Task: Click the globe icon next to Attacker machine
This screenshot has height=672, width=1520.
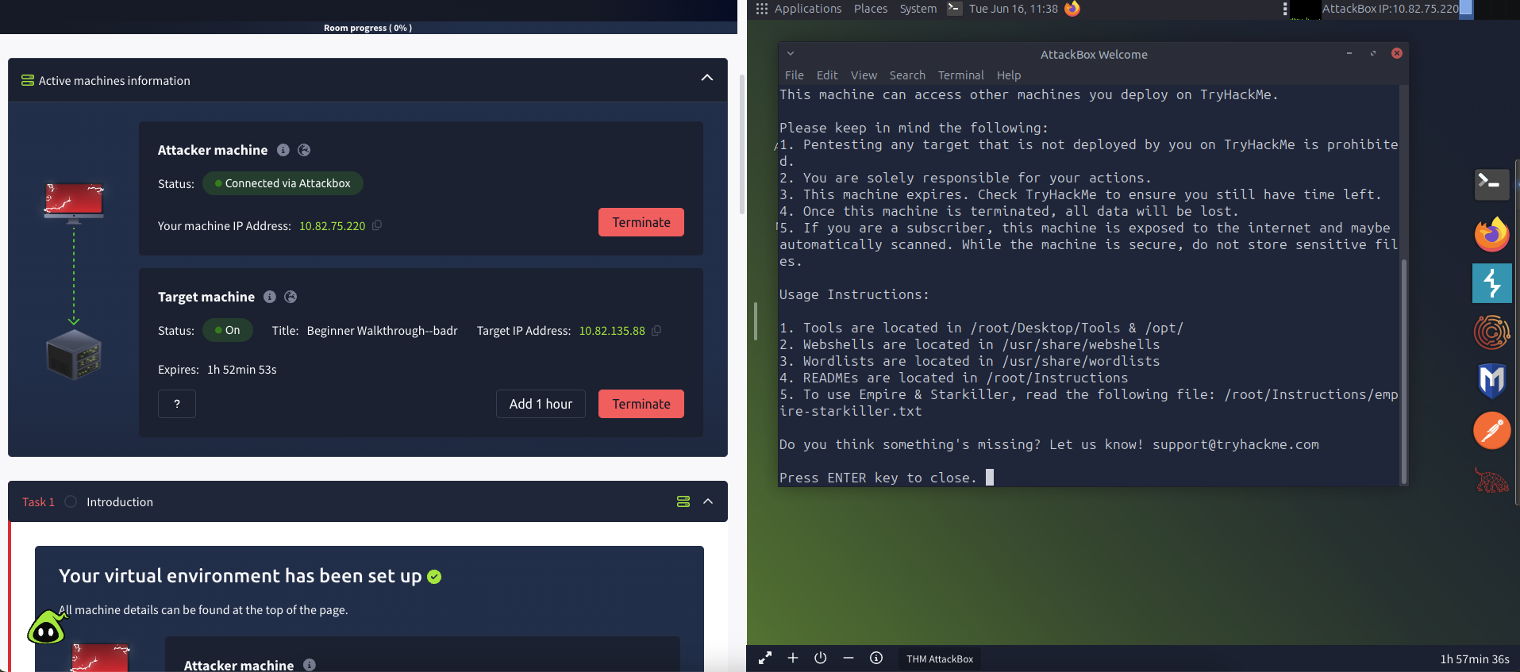Action: pos(304,150)
